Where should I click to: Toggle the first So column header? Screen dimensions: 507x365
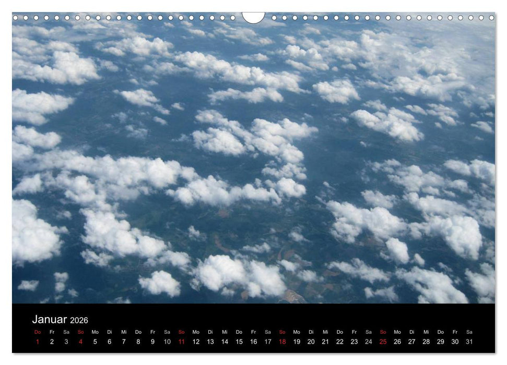[79, 332]
